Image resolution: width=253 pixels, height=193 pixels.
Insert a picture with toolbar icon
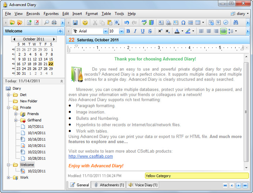coord(176,23)
